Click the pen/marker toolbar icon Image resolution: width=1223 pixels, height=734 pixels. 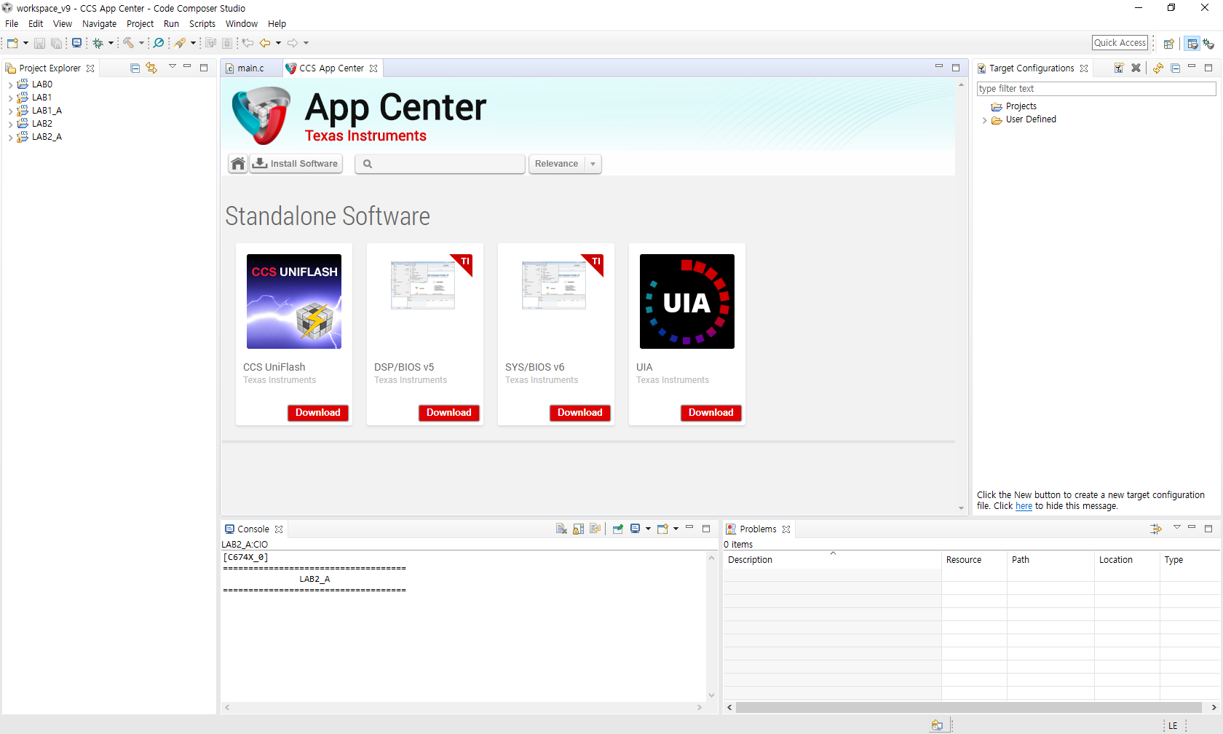click(180, 43)
